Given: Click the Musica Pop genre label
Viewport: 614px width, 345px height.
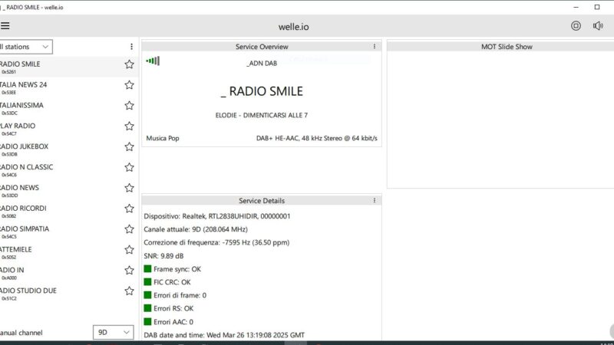Looking at the screenshot, I should pyautogui.click(x=163, y=138).
